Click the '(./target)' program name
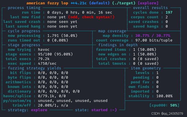Image resolution: width=187 pixels, height=117 pixels. [124, 3]
